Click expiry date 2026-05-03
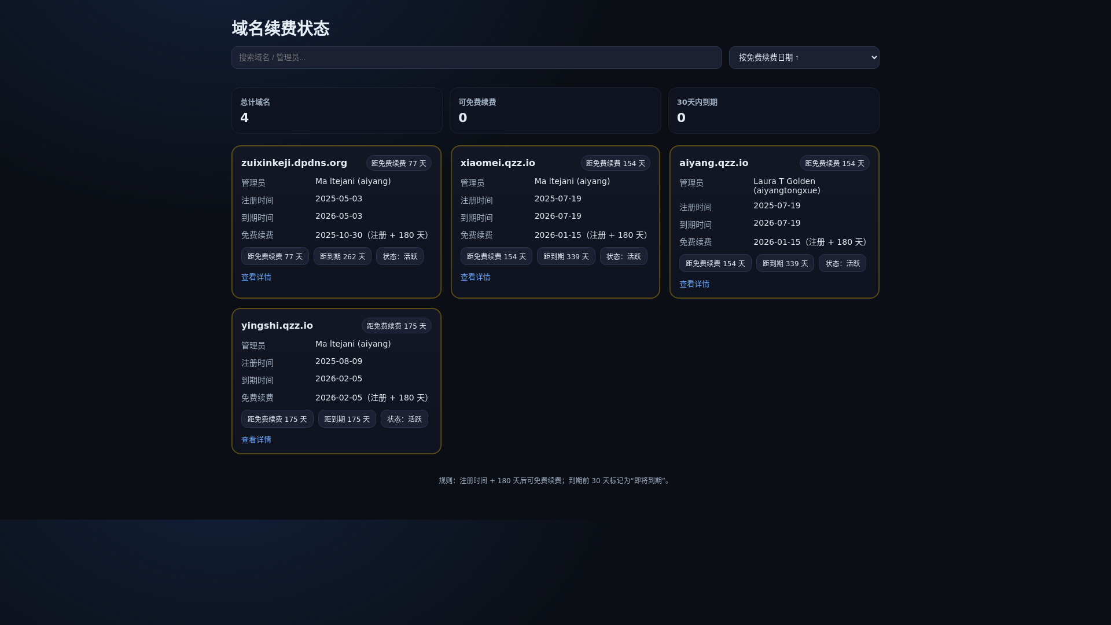Viewport: 1111px width, 625px height. pos(339,216)
